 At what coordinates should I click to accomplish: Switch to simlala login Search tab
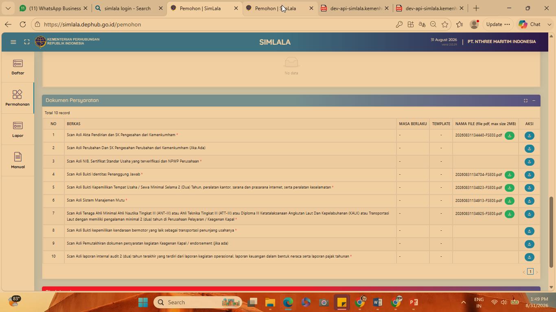pyautogui.click(x=128, y=8)
